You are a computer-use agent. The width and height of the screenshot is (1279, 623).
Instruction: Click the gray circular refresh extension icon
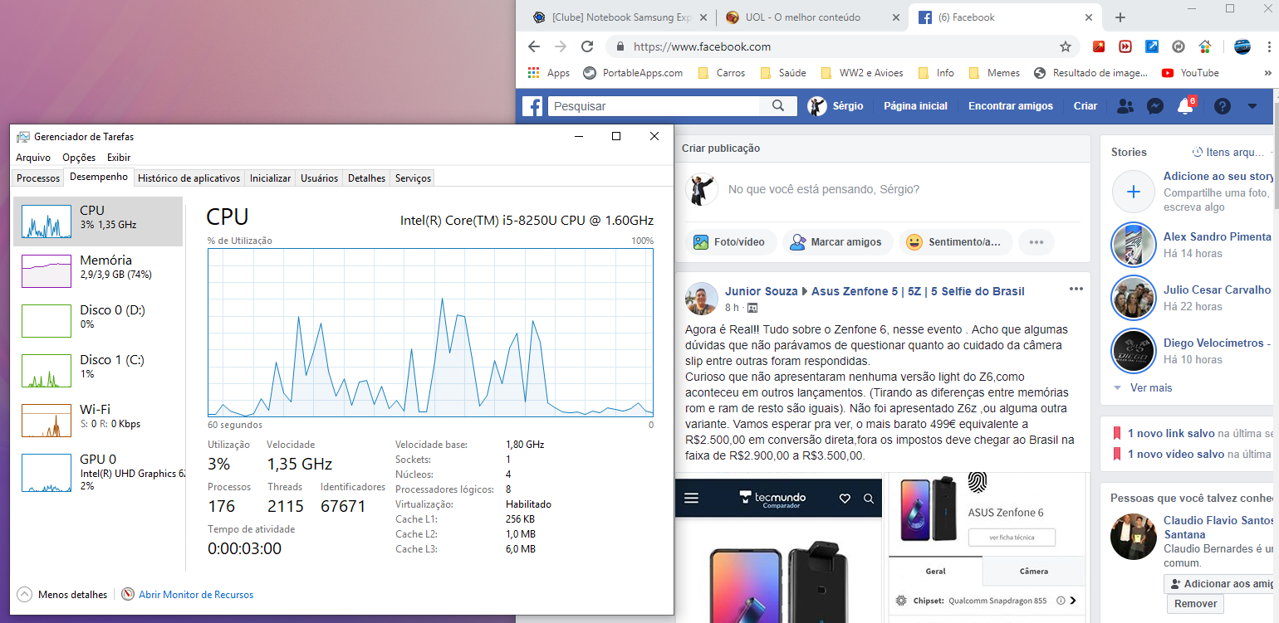[1178, 46]
